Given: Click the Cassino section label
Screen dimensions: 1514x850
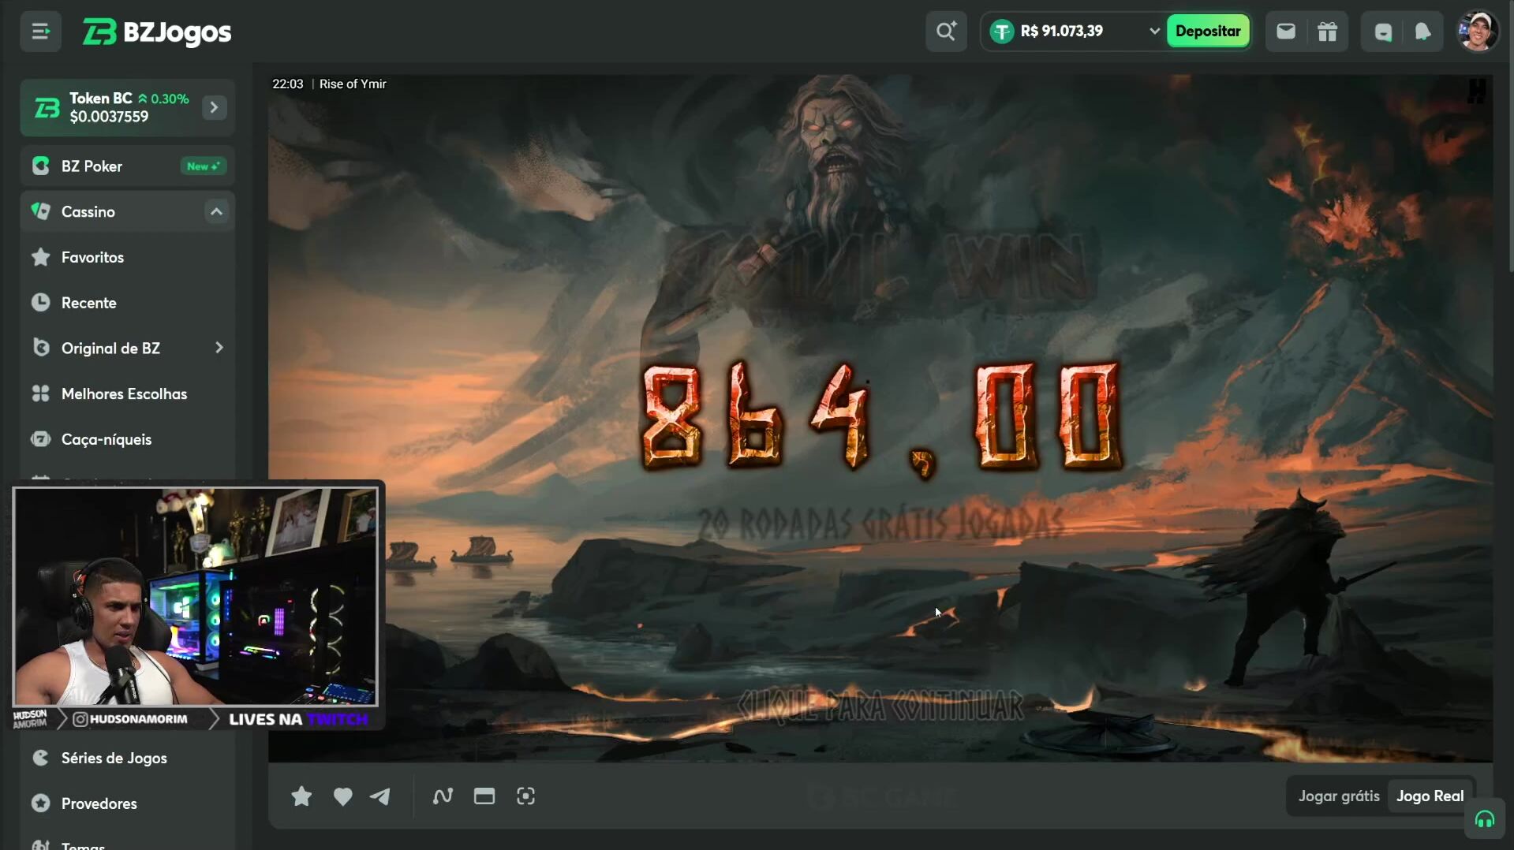Looking at the screenshot, I should [88, 211].
